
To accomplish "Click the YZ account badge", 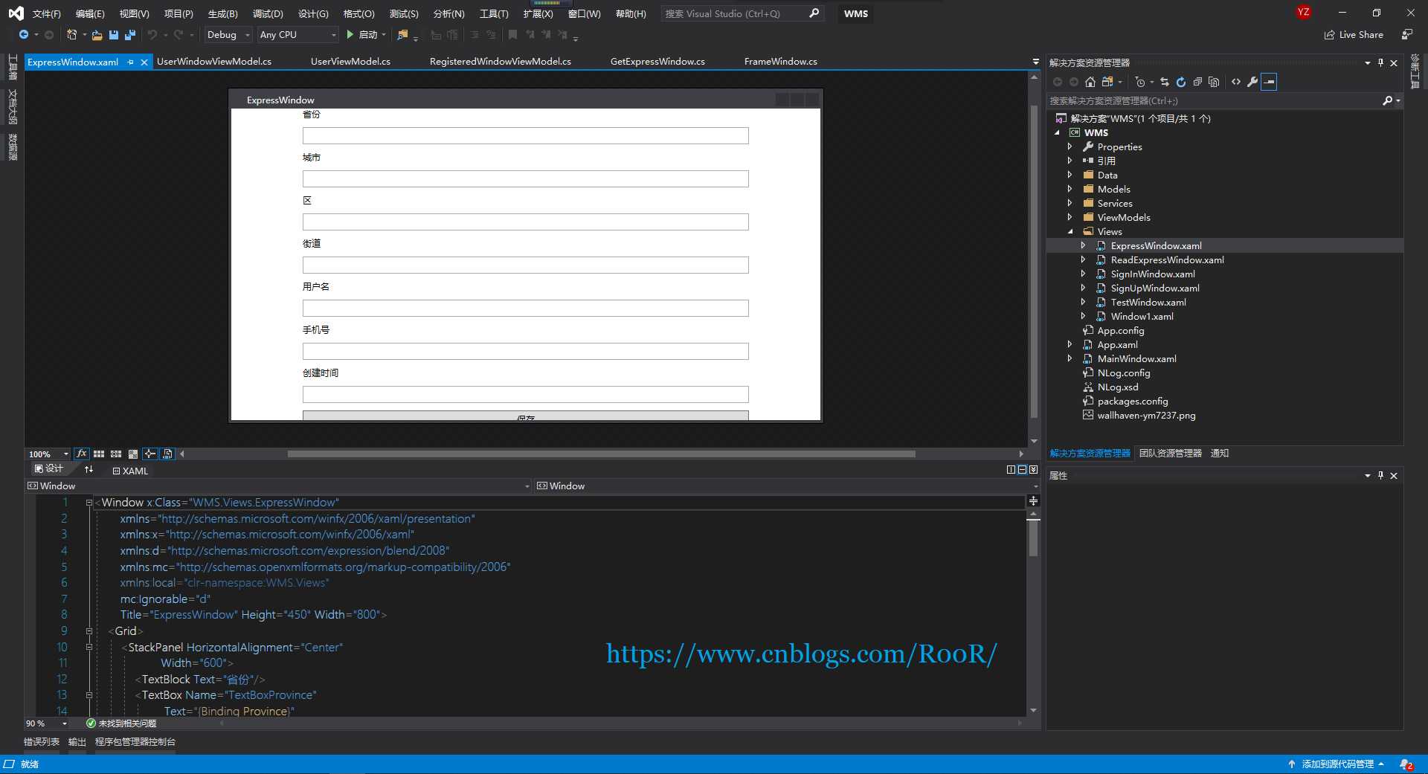I will click(x=1304, y=13).
